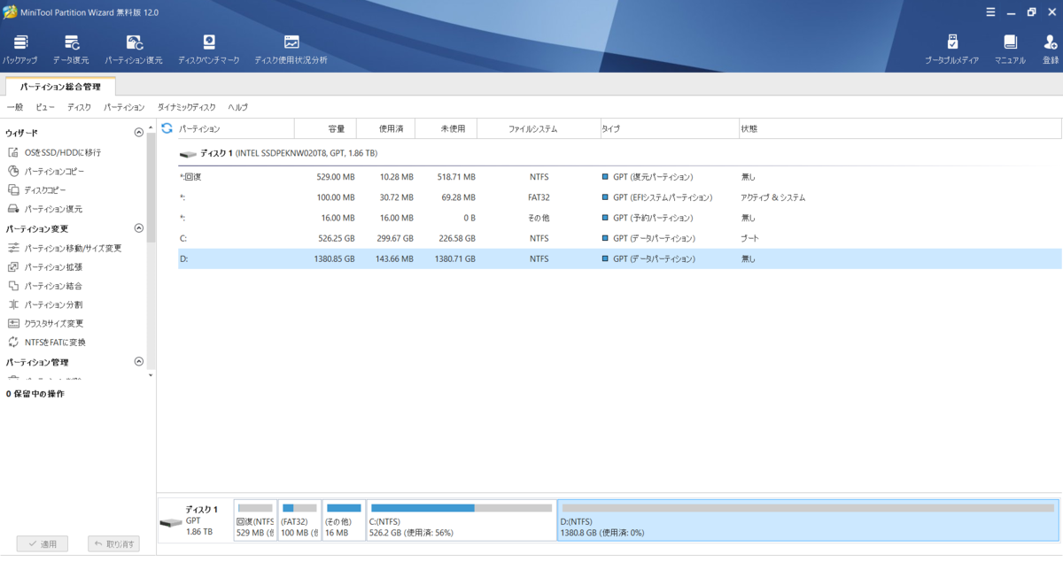This screenshot has height=570, width=1063.
Task: Click the C:(NTFS) 526.2 GB block in disk map
Action: click(461, 520)
